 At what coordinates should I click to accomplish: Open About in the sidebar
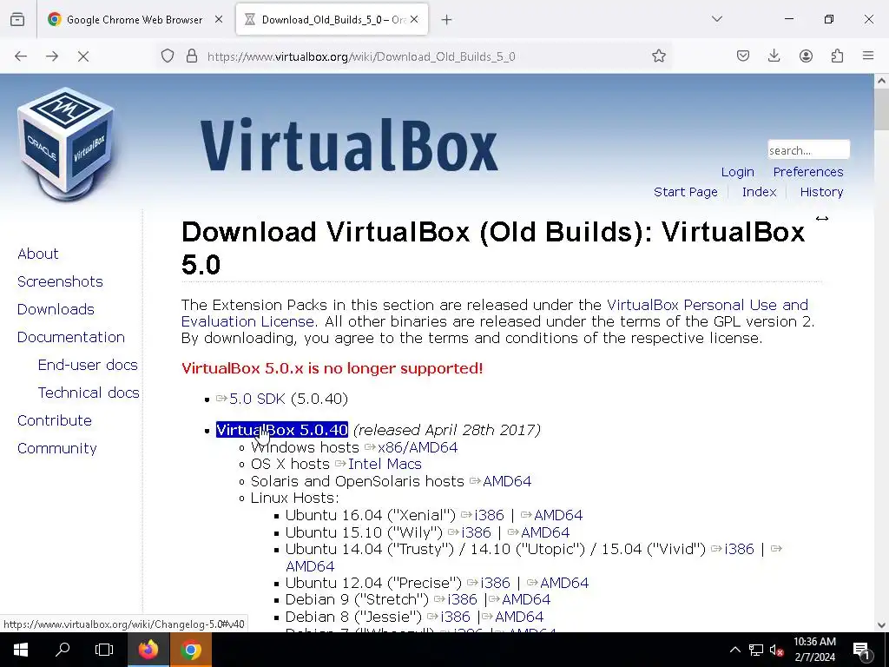point(38,254)
